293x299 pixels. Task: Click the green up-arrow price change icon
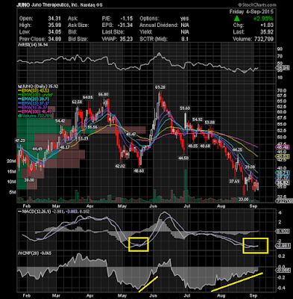coord(237,19)
